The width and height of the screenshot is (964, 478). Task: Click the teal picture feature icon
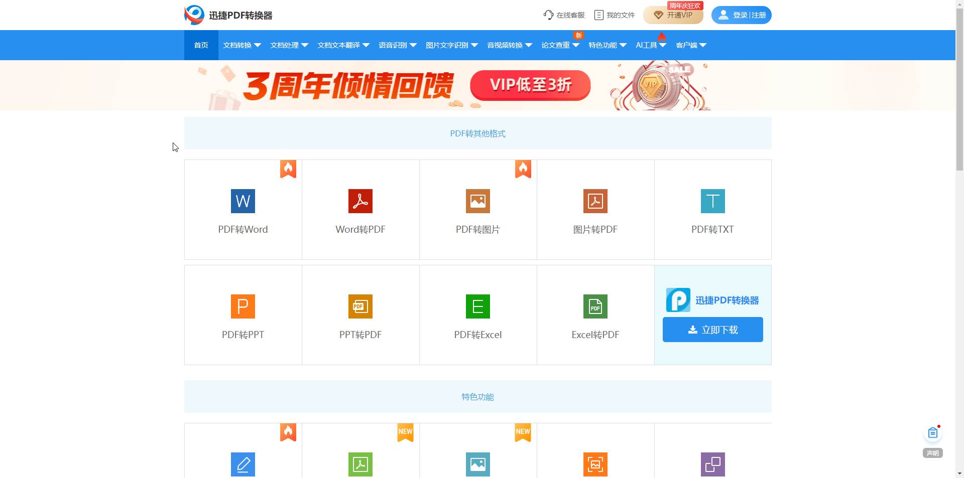478,464
